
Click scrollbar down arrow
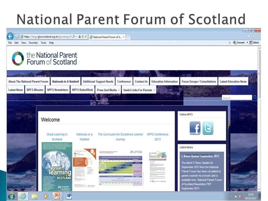click(259, 189)
